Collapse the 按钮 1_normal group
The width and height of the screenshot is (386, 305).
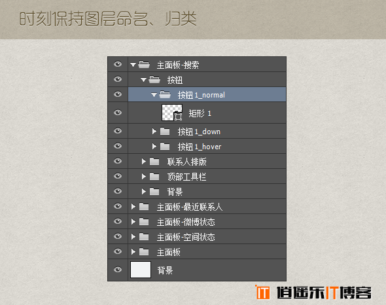click(154, 95)
